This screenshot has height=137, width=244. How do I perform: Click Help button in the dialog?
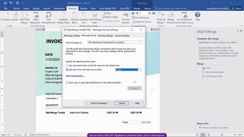(137, 103)
